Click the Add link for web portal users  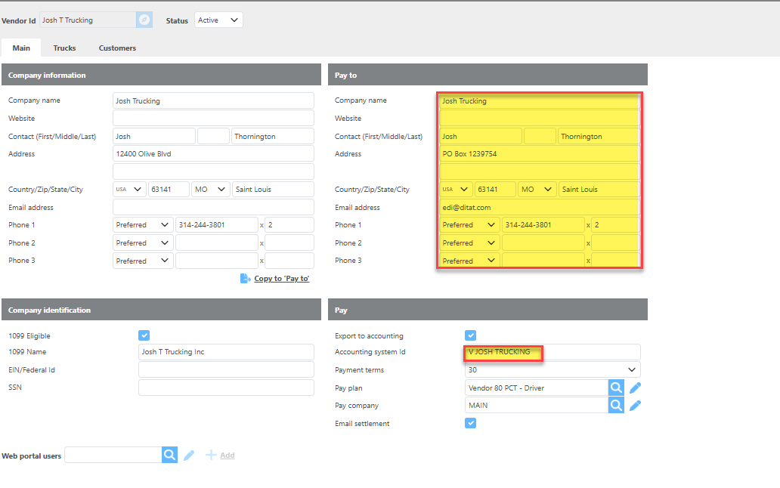[x=227, y=456]
